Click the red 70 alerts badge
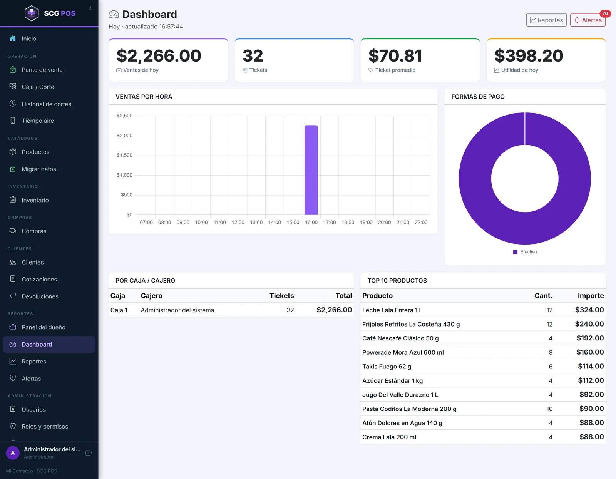Screen dimensions: 616x479 coord(605,13)
